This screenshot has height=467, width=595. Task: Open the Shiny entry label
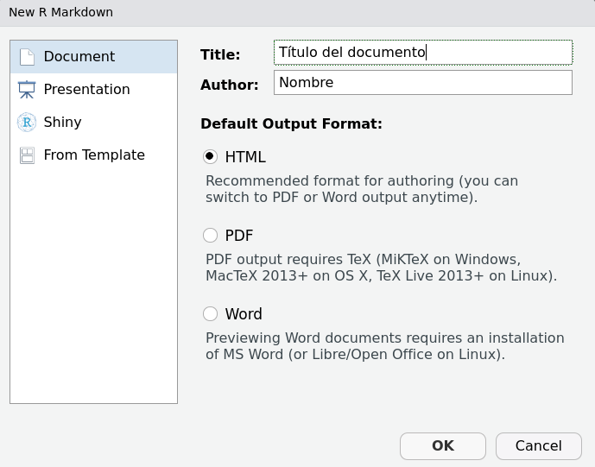click(62, 123)
